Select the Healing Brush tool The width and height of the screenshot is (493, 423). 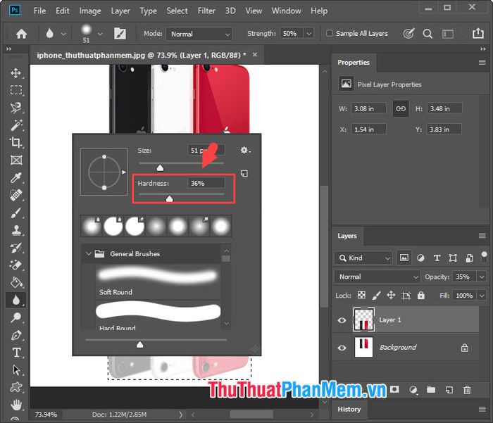(15, 195)
